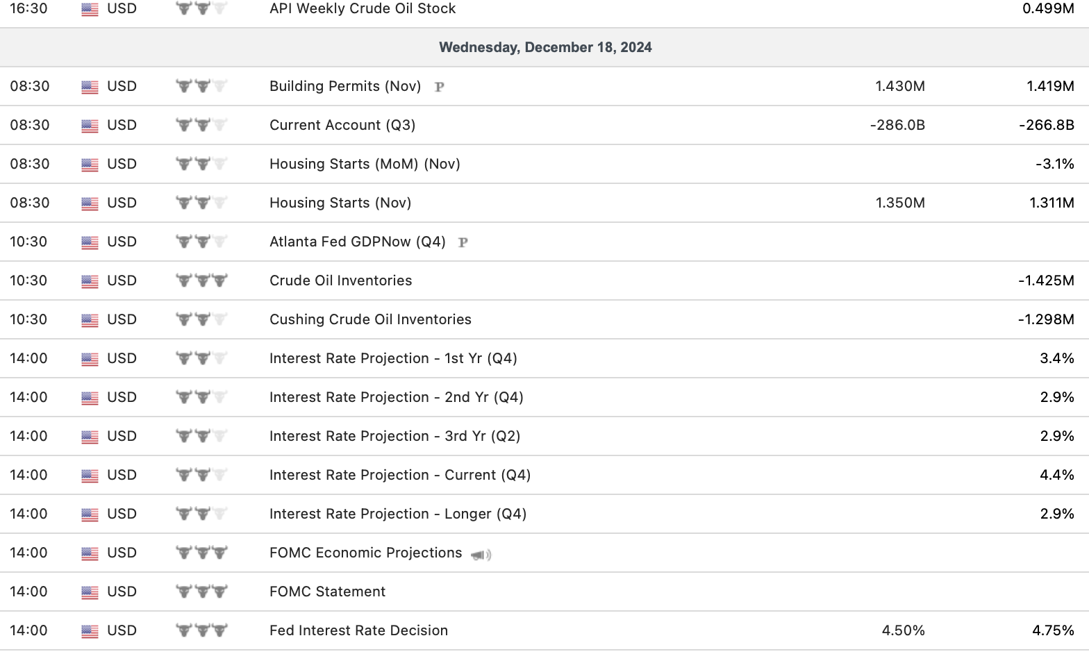Image resolution: width=1089 pixels, height=654 pixels.
Task: Click bull icons on Cushing Crude Oil row
Action: [x=201, y=319]
